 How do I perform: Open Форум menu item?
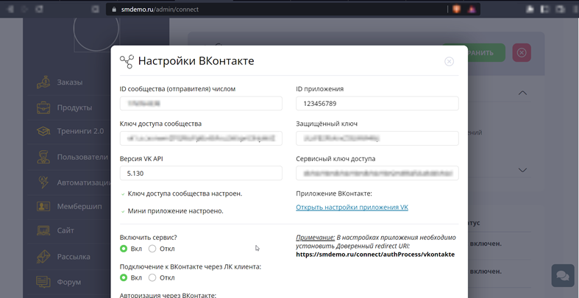tap(69, 282)
